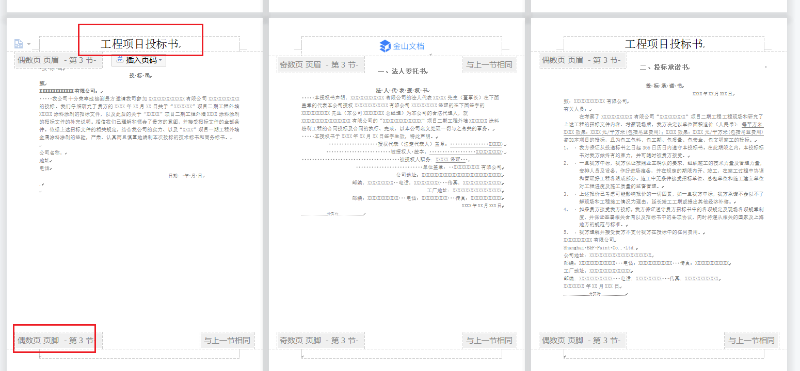Image resolution: width=800 pixels, height=371 pixels.
Task: Click the document icon beside the first header
Action: pyautogui.click(x=19, y=44)
